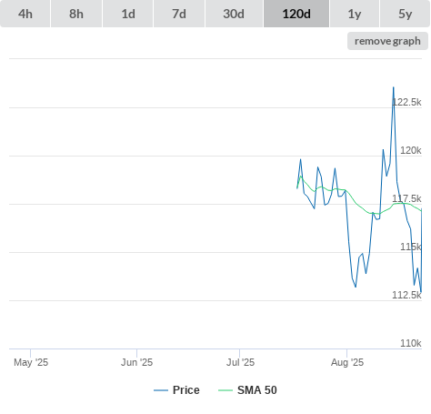This screenshot has height=414, width=431.
Task: Click the May '25 axis label
Action: click(x=31, y=362)
